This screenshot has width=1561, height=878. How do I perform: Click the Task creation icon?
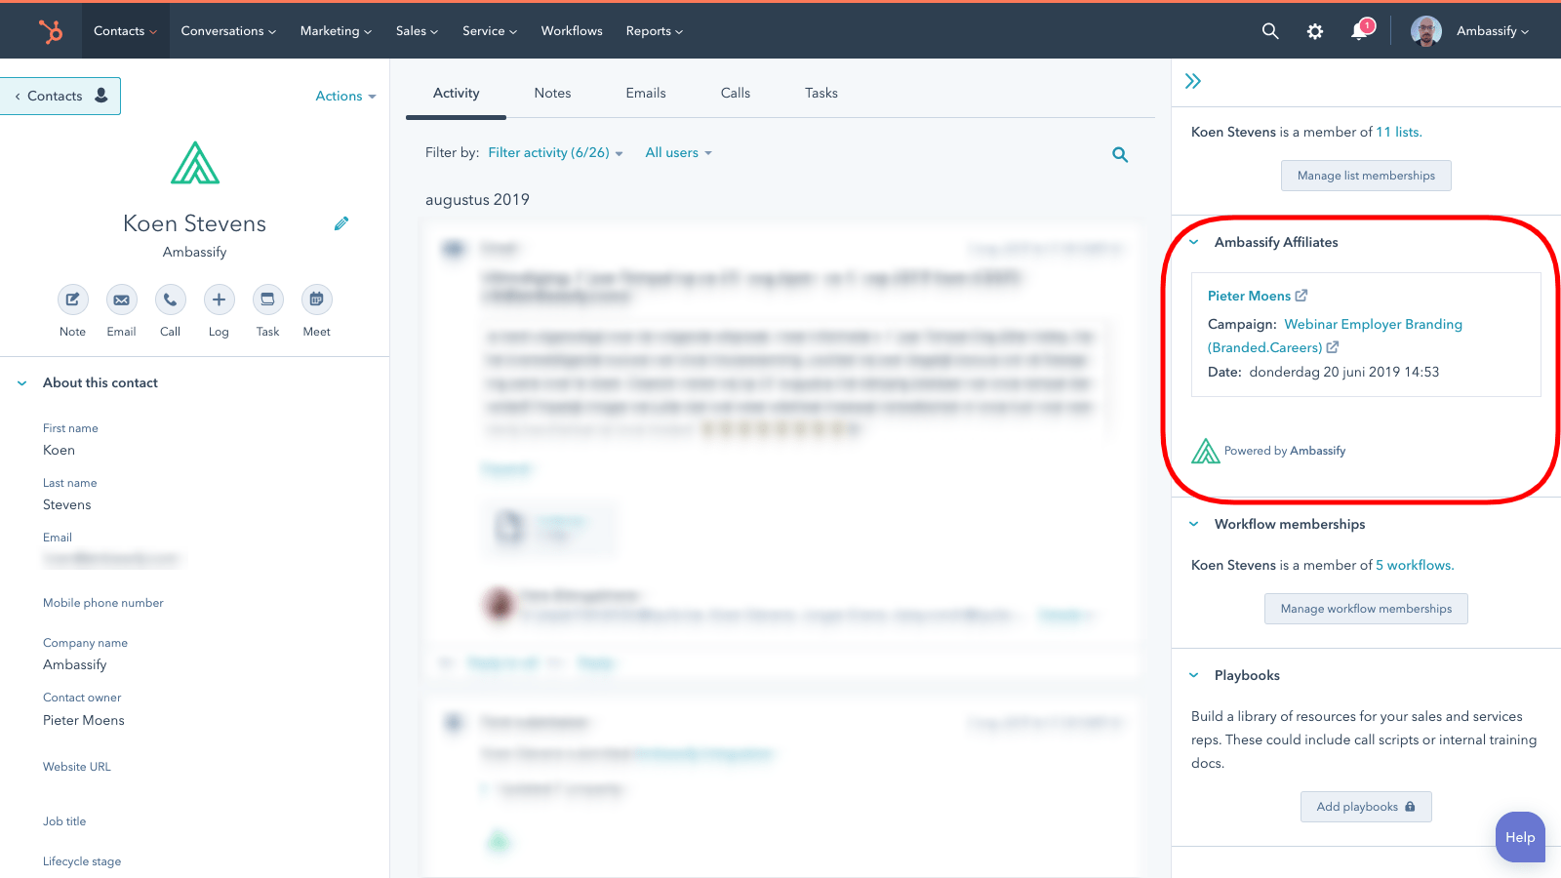click(267, 299)
